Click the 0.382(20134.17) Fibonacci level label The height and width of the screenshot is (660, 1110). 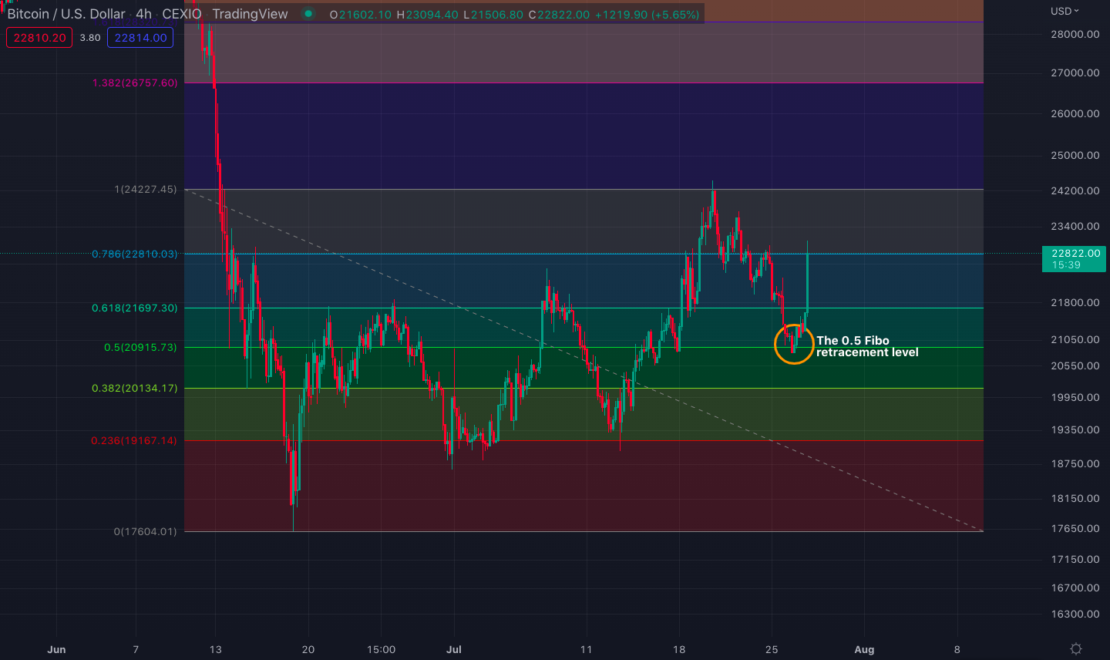[135, 388]
